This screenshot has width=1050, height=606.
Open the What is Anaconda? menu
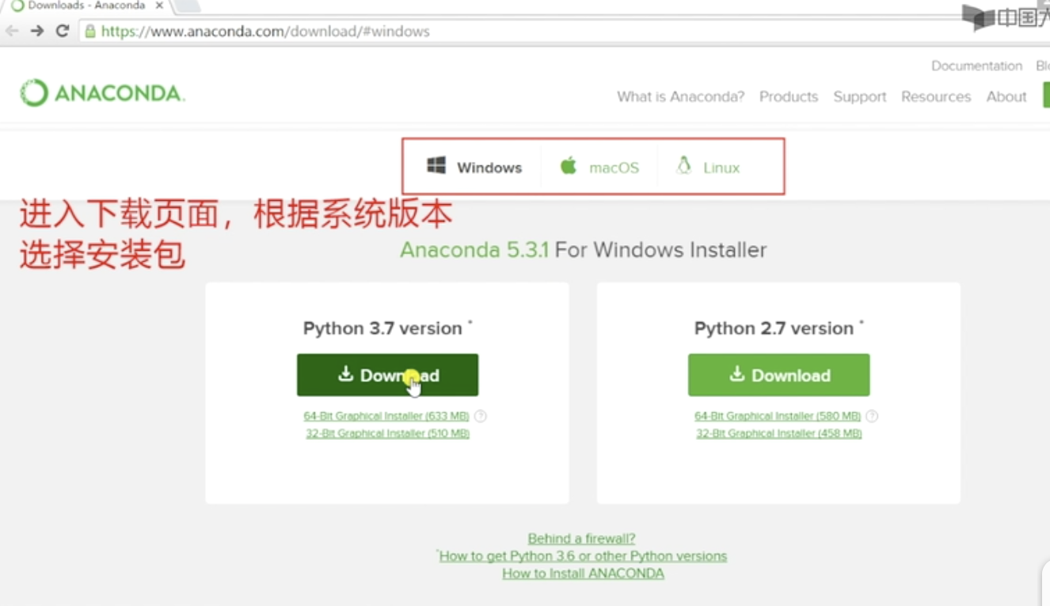point(681,97)
